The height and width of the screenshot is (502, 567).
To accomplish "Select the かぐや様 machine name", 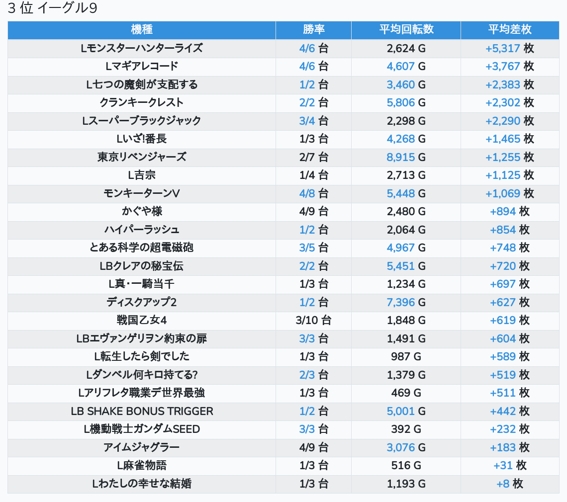I will coord(142,211).
